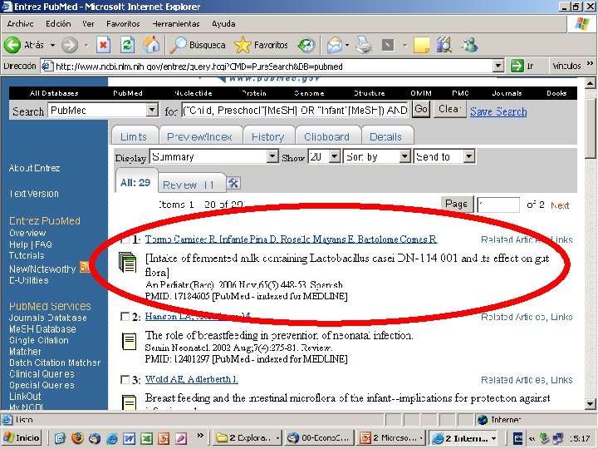Click the green Ir go arrow
The width and height of the screenshot is (598, 449).
(517, 66)
